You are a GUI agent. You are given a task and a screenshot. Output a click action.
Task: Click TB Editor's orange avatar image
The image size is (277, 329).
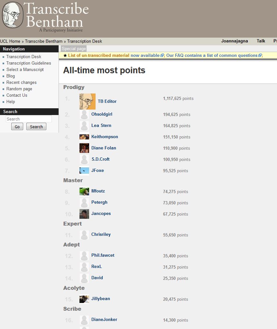point(88,101)
